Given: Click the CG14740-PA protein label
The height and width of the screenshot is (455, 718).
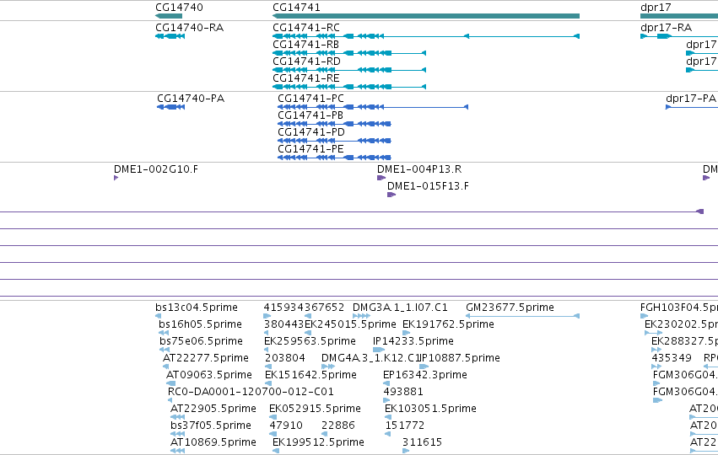Looking at the screenshot, I should [x=191, y=99].
